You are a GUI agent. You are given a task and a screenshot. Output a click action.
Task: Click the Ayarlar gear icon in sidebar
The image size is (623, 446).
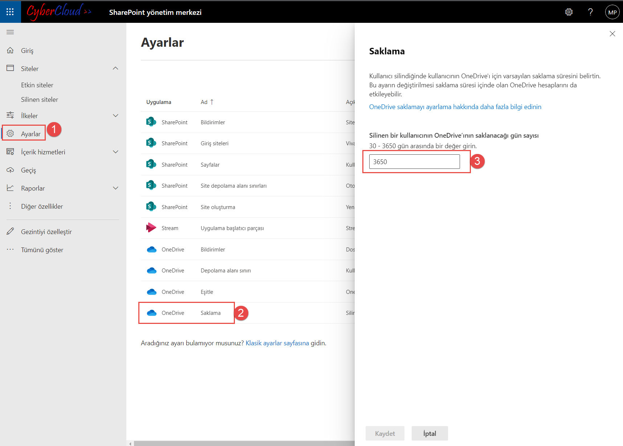10,133
